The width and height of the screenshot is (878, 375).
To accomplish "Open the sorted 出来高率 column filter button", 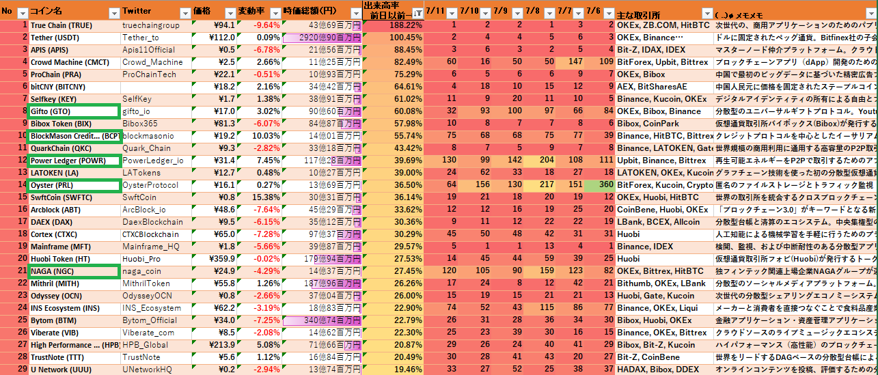I will click(x=417, y=13).
